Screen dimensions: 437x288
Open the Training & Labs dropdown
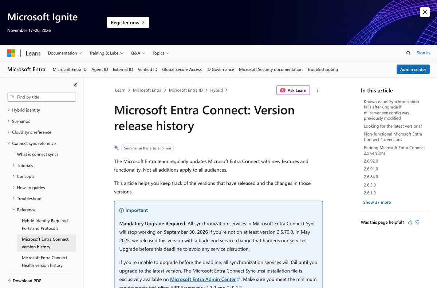(106, 53)
